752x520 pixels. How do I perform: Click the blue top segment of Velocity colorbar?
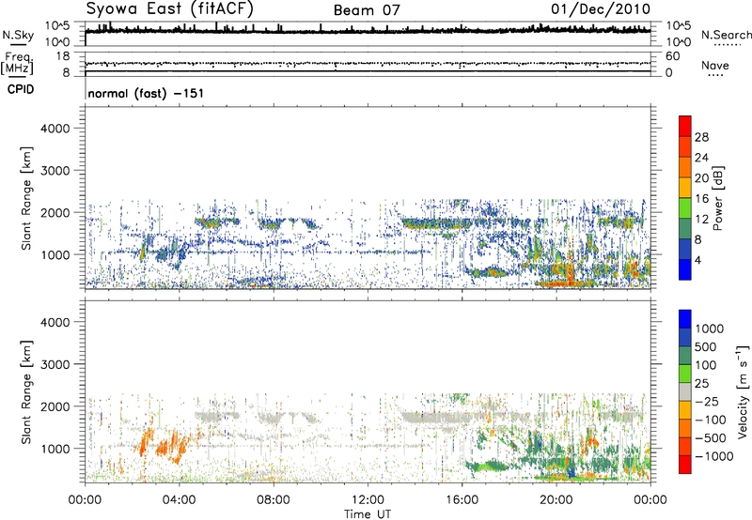tap(685, 319)
